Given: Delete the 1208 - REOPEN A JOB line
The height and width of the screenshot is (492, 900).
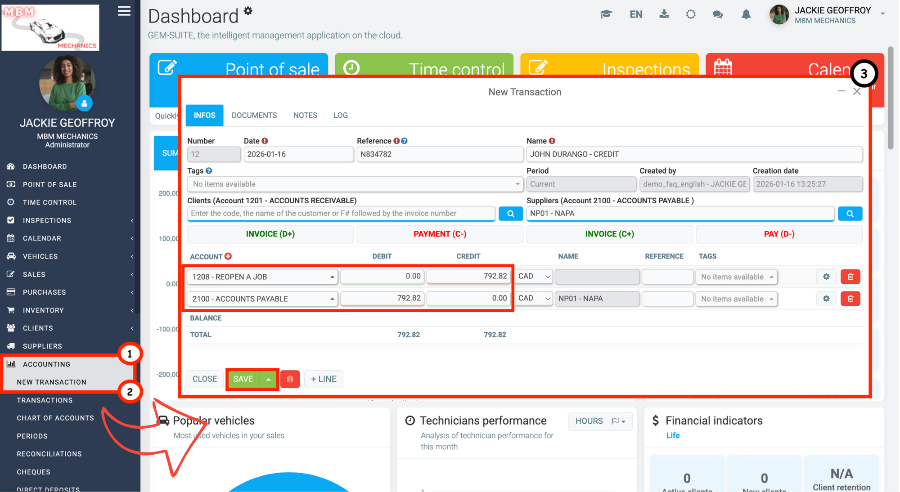Looking at the screenshot, I should (850, 277).
